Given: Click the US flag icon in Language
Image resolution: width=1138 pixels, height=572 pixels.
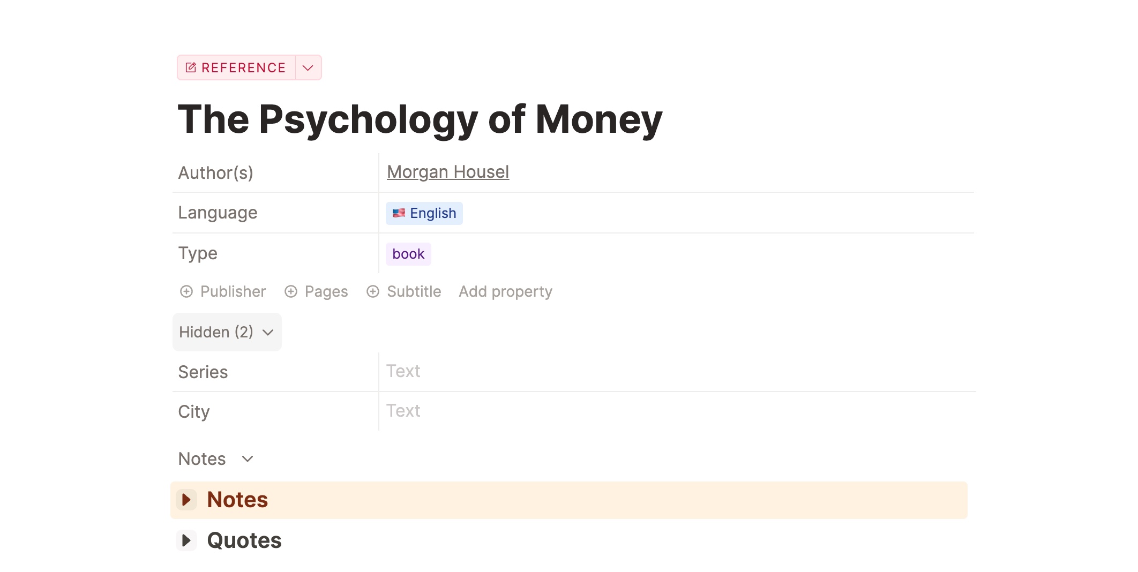Looking at the screenshot, I should (399, 213).
